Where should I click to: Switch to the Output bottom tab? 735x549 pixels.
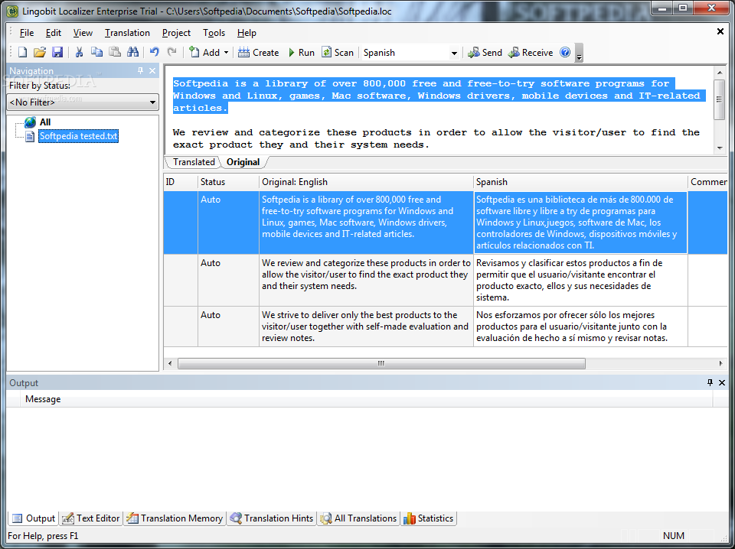33,518
